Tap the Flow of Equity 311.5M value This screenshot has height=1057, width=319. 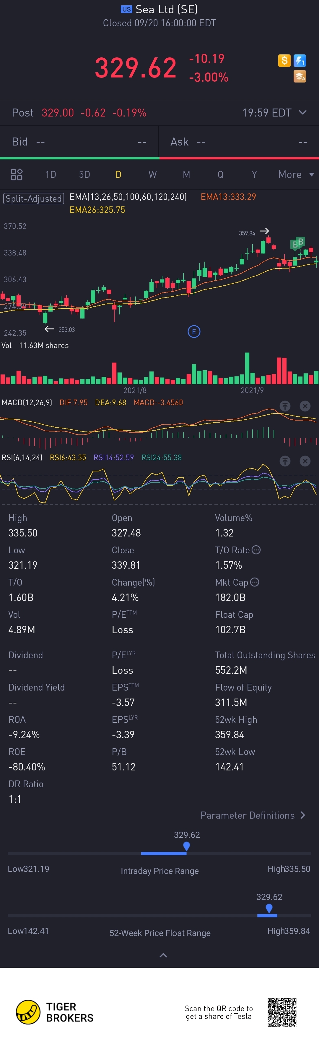point(231,702)
